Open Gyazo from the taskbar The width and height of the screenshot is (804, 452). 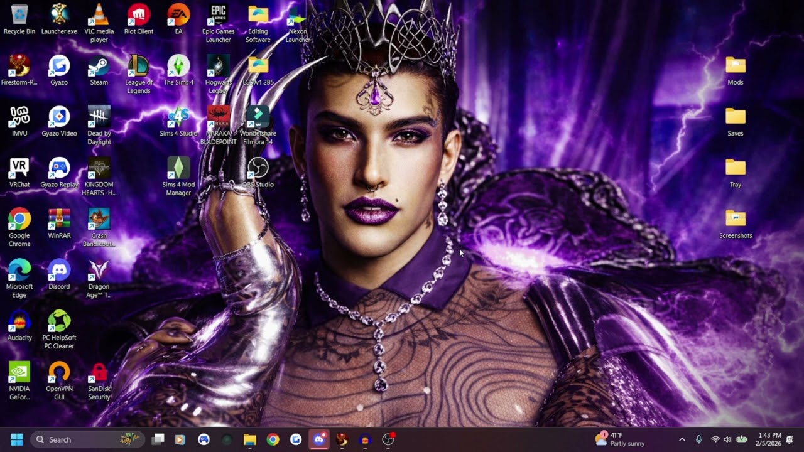(296, 439)
